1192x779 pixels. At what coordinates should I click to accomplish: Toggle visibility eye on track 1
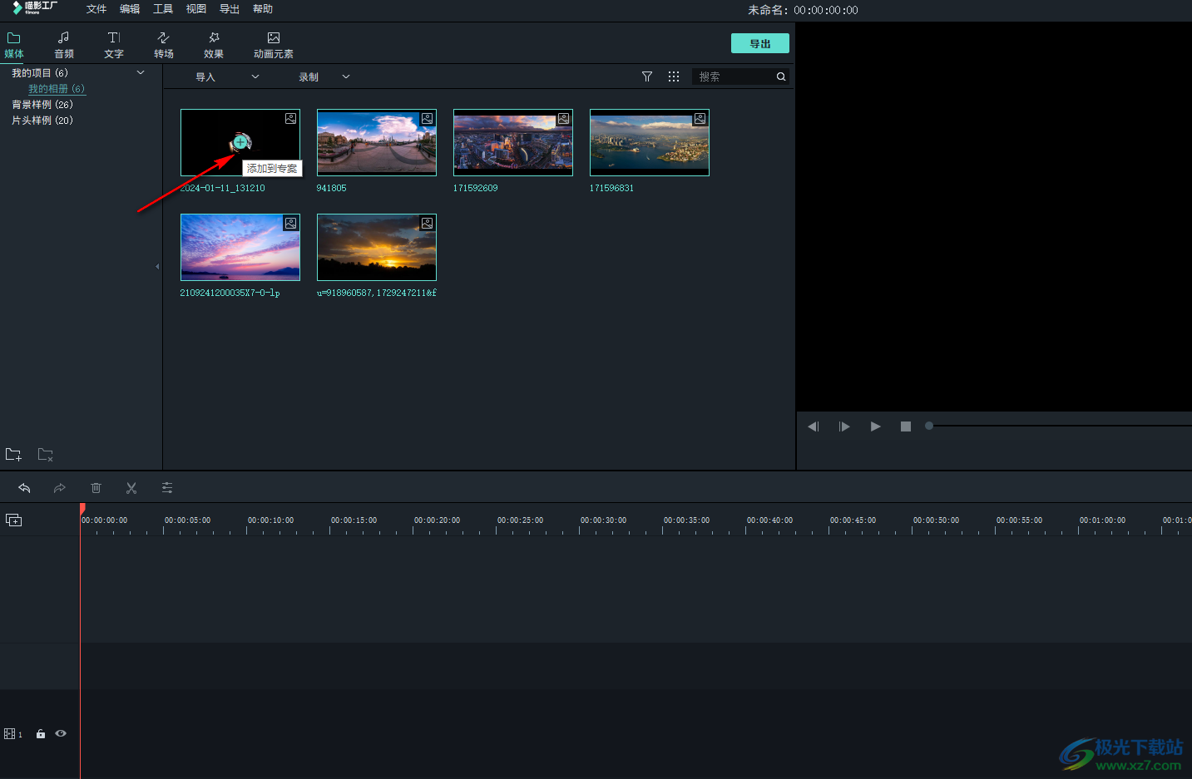click(x=61, y=733)
